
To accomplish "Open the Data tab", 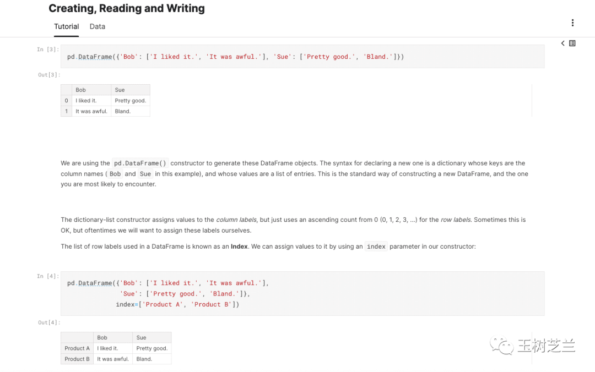I will click(98, 26).
